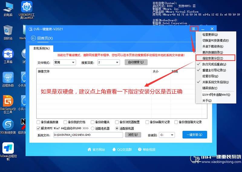Viewport: 242px width, 172px height.
Task: Click the hamburger menu icon in title bar
Action: click(194, 29)
